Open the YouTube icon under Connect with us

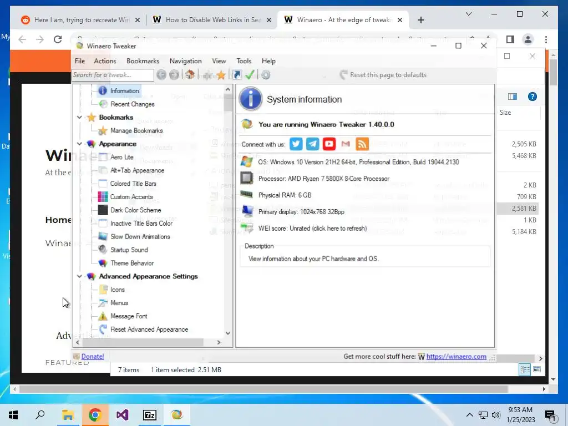(x=329, y=144)
